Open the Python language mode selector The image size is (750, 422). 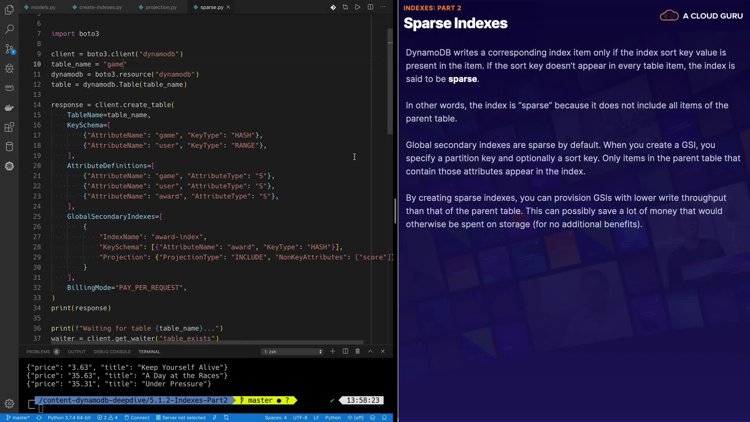click(x=333, y=418)
